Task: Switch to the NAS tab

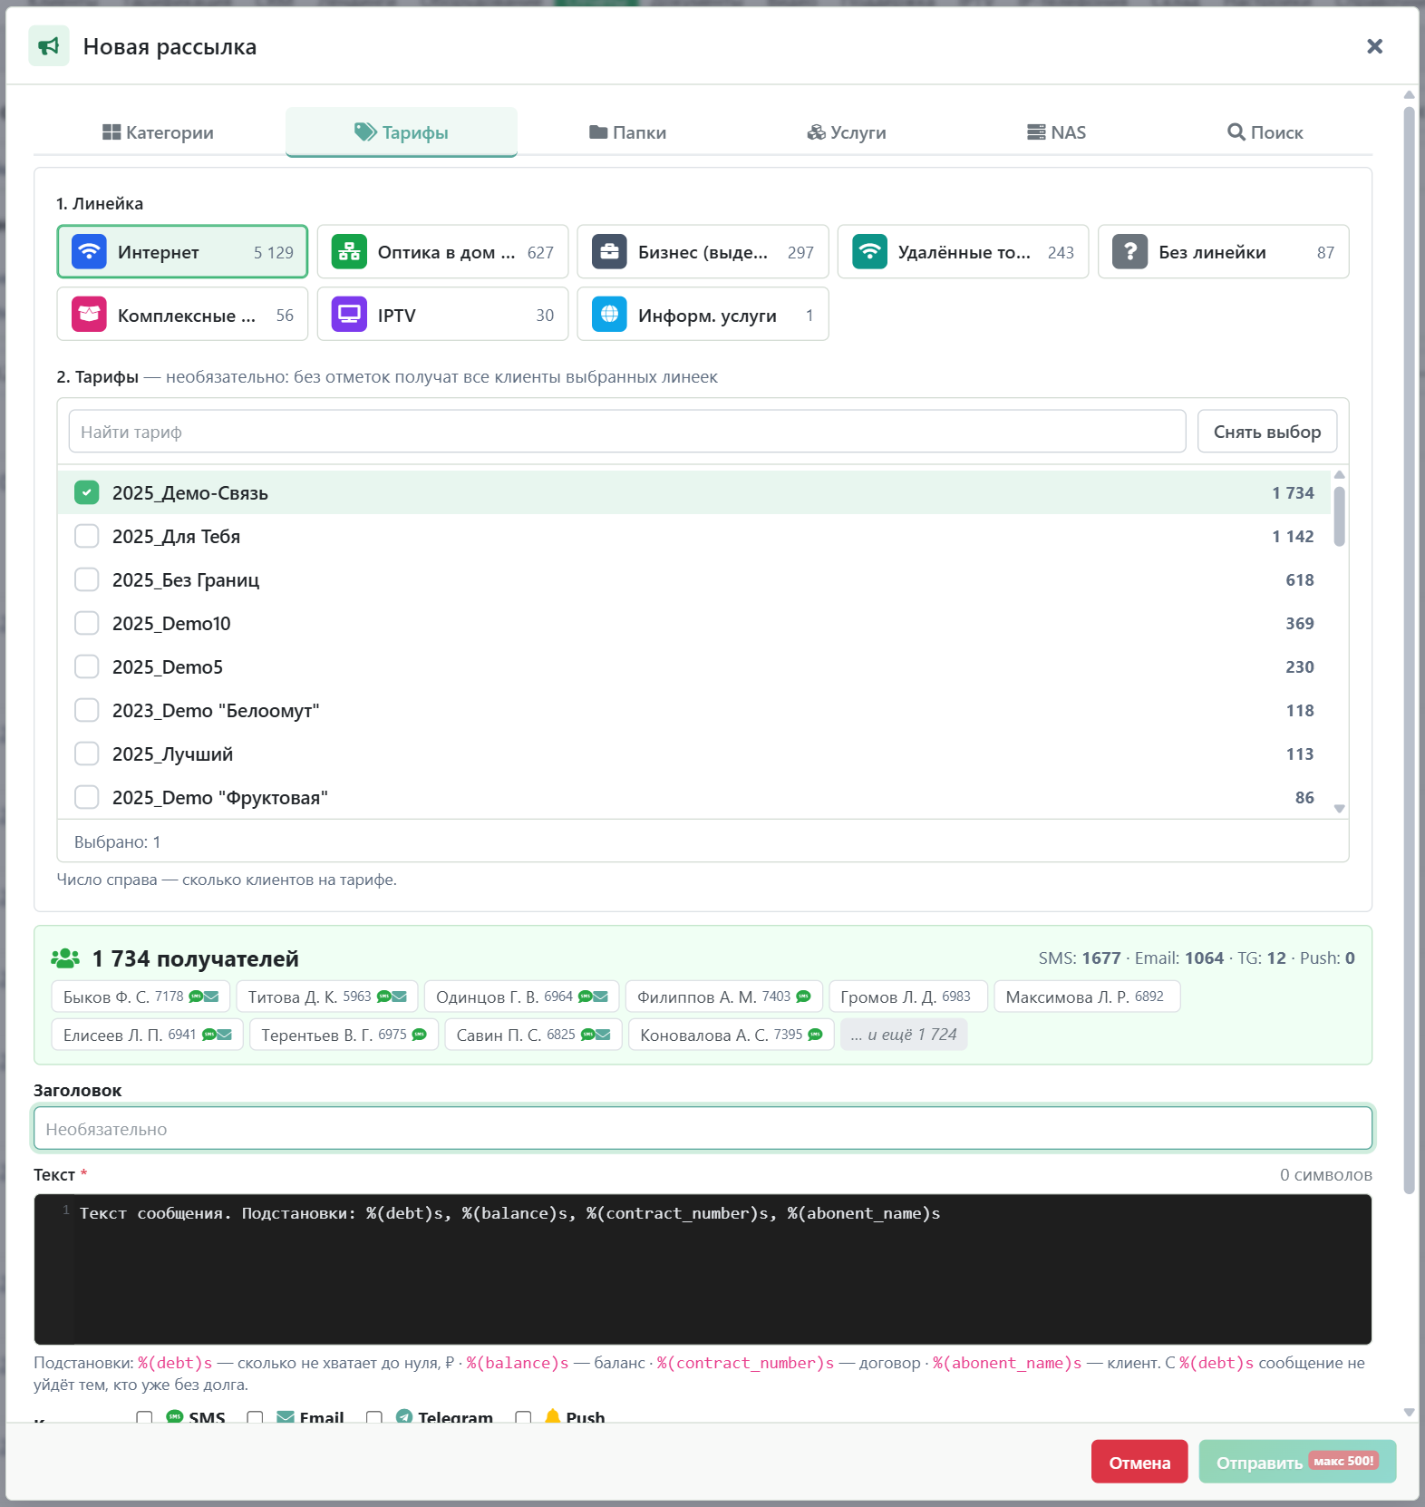Action: point(1056,132)
